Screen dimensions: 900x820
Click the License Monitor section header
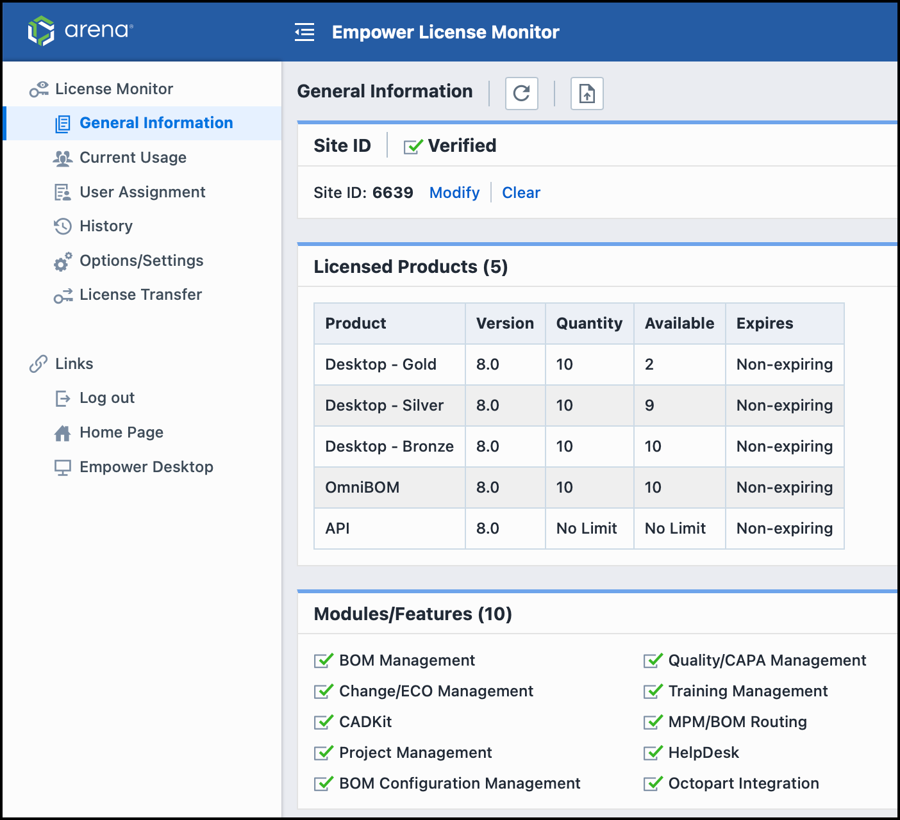pyautogui.click(x=114, y=89)
